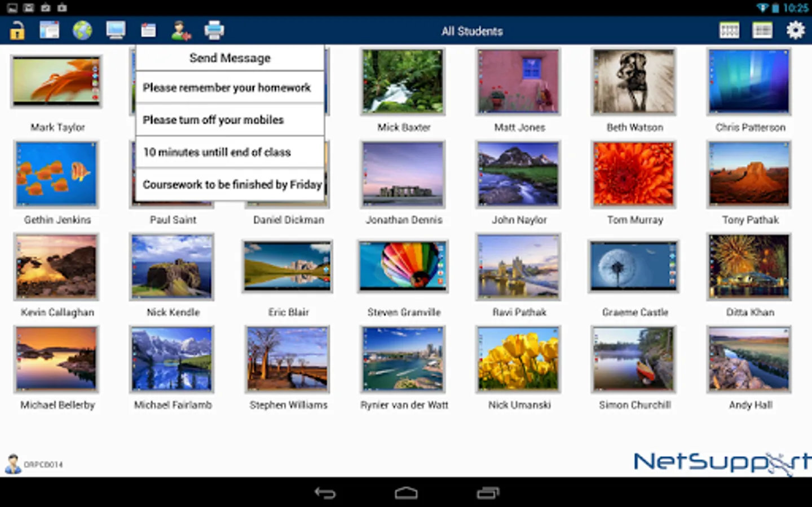812x507 pixels.
Task: Tap the Android back button
Action: coord(325,493)
